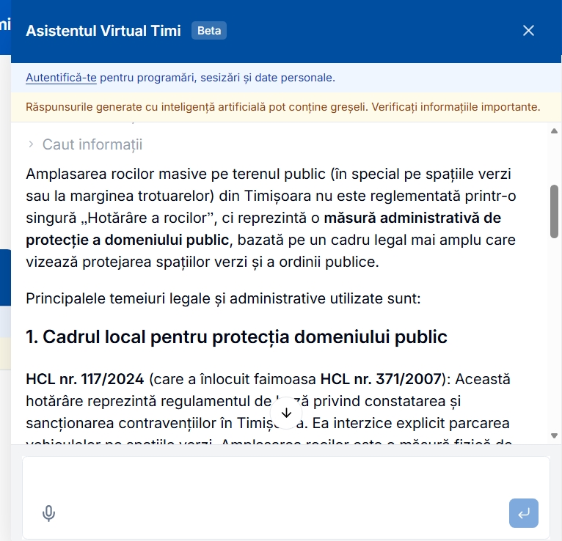Viewport: 562px width, 541px height.
Task: Click the scrollbar down arrow
Action: point(555,435)
